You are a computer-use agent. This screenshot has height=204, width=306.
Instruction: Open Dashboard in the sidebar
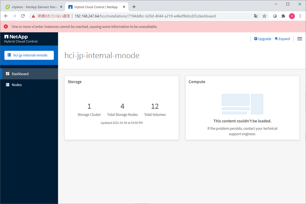[29, 74]
